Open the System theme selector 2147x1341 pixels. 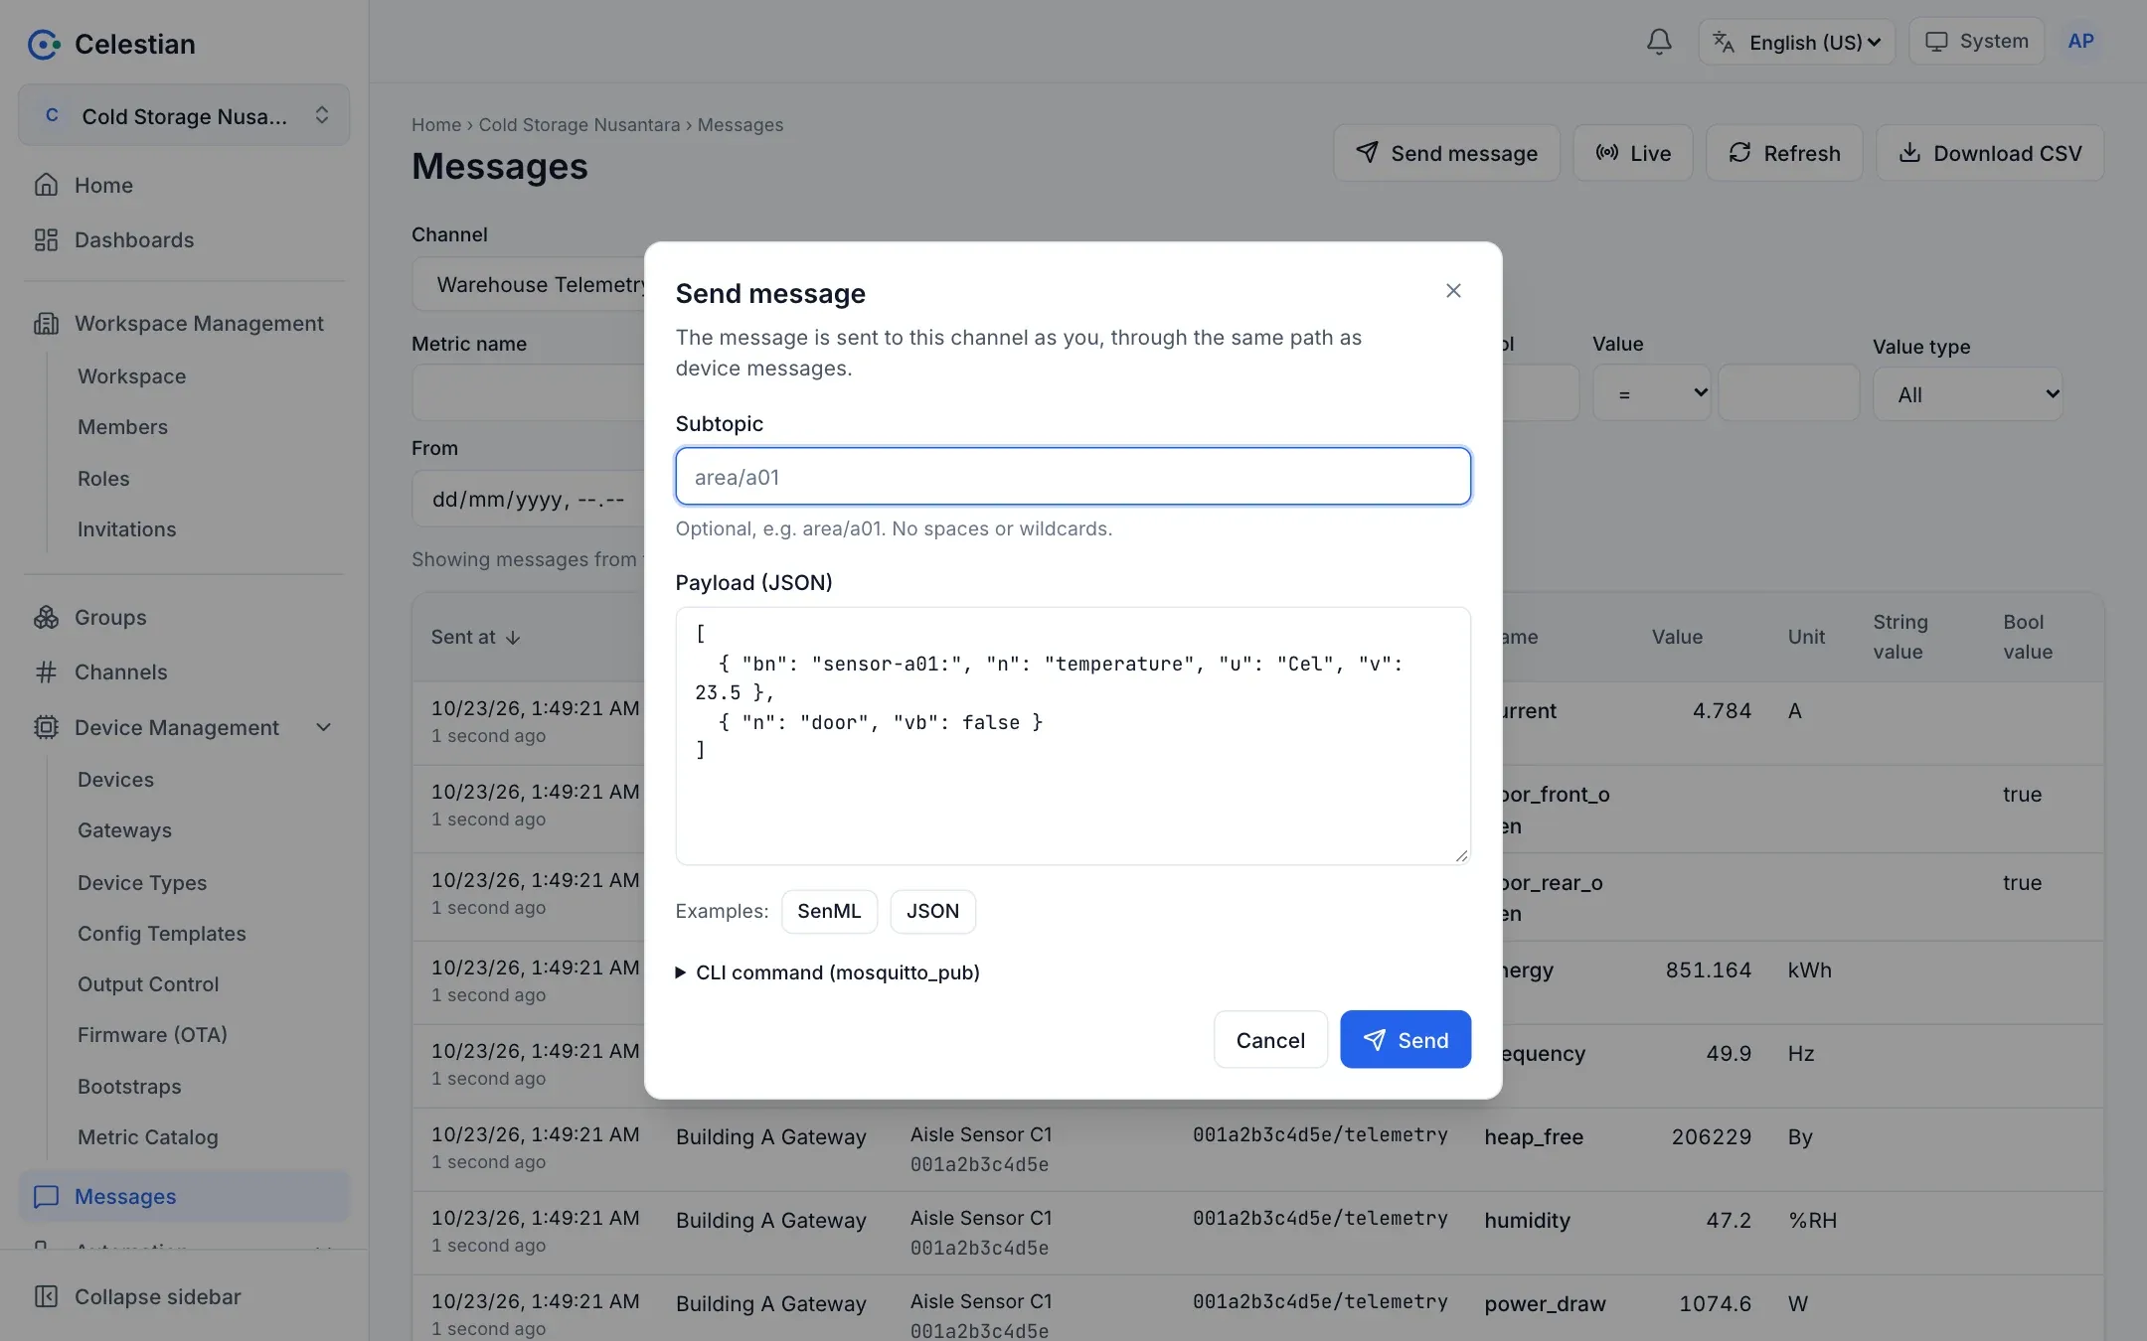click(1976, 42)
